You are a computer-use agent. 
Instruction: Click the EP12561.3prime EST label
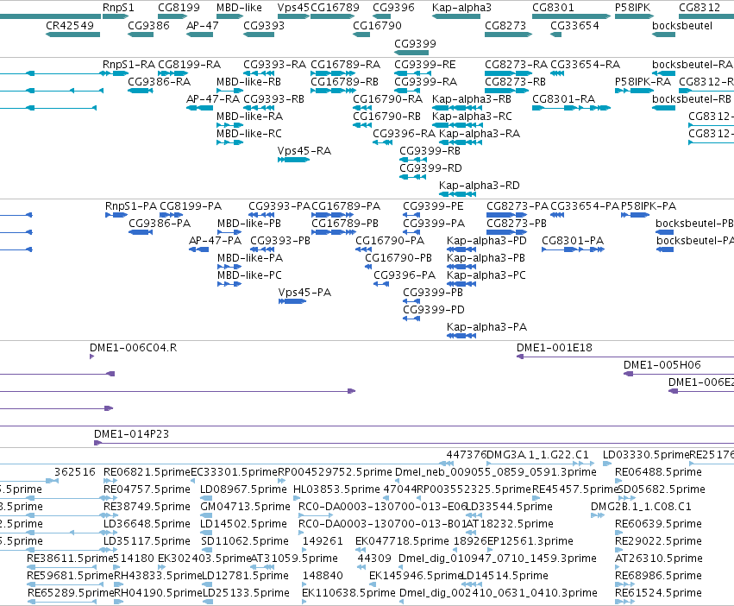[530, 541]
